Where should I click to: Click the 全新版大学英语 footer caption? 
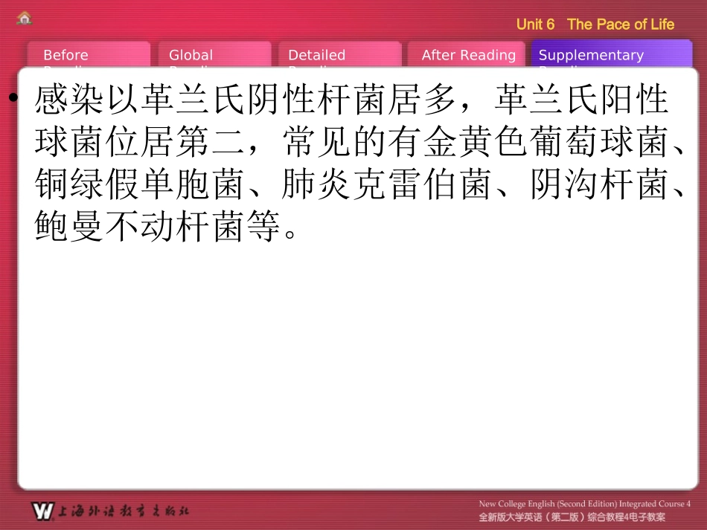[572, 517]
